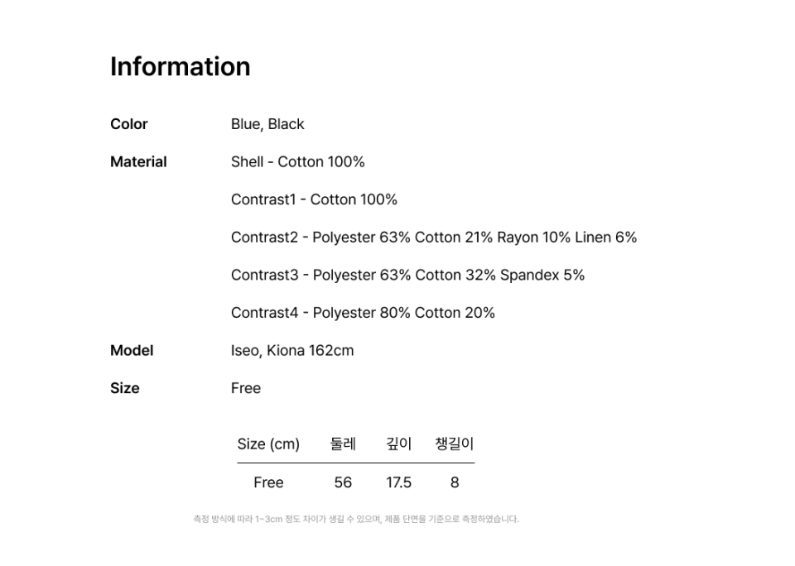
Task: Click the 17.5 depth value
Action: [398, 482]
